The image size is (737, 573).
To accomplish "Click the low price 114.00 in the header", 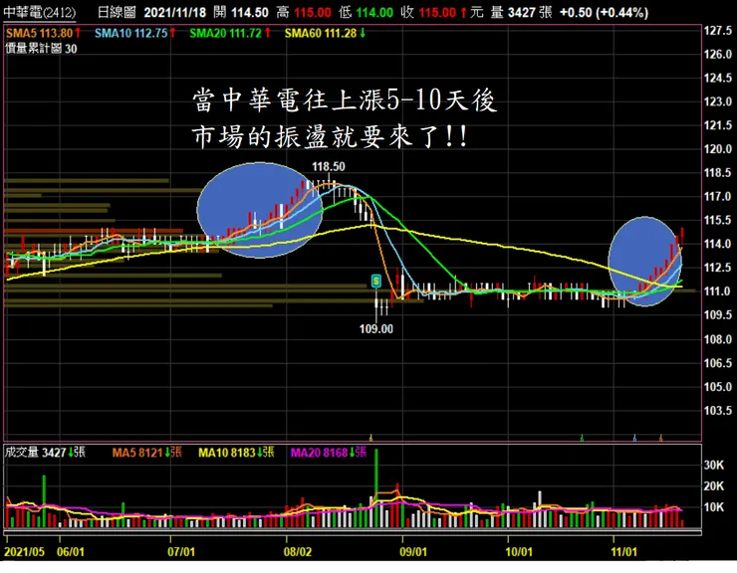I will coord(374,12).
